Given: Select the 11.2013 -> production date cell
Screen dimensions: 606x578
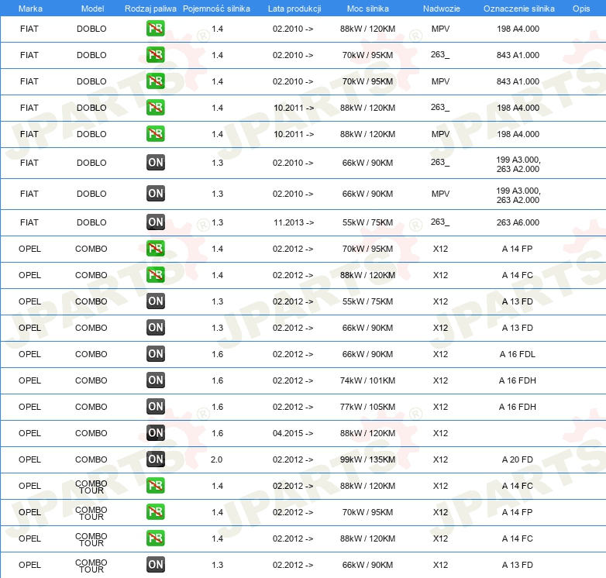Looking at the screenshot, I should coord(294,222).
